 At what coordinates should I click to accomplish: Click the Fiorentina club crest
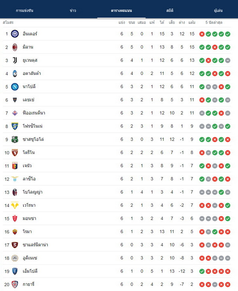15,113
